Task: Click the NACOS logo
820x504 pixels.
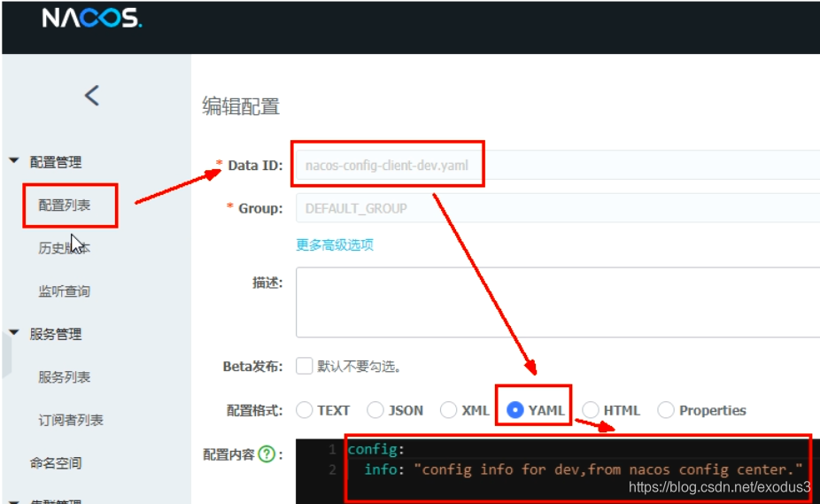Action: click(91, 18)
